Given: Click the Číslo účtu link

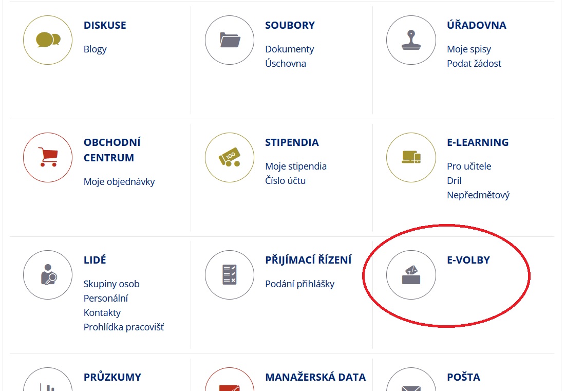Looking at the screenshot, I should [x=285, y=181].
